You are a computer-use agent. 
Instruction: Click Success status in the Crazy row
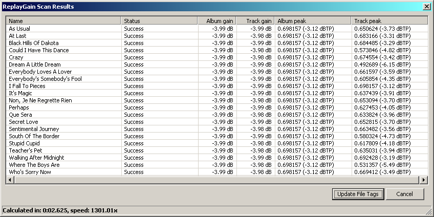[134, 57]
